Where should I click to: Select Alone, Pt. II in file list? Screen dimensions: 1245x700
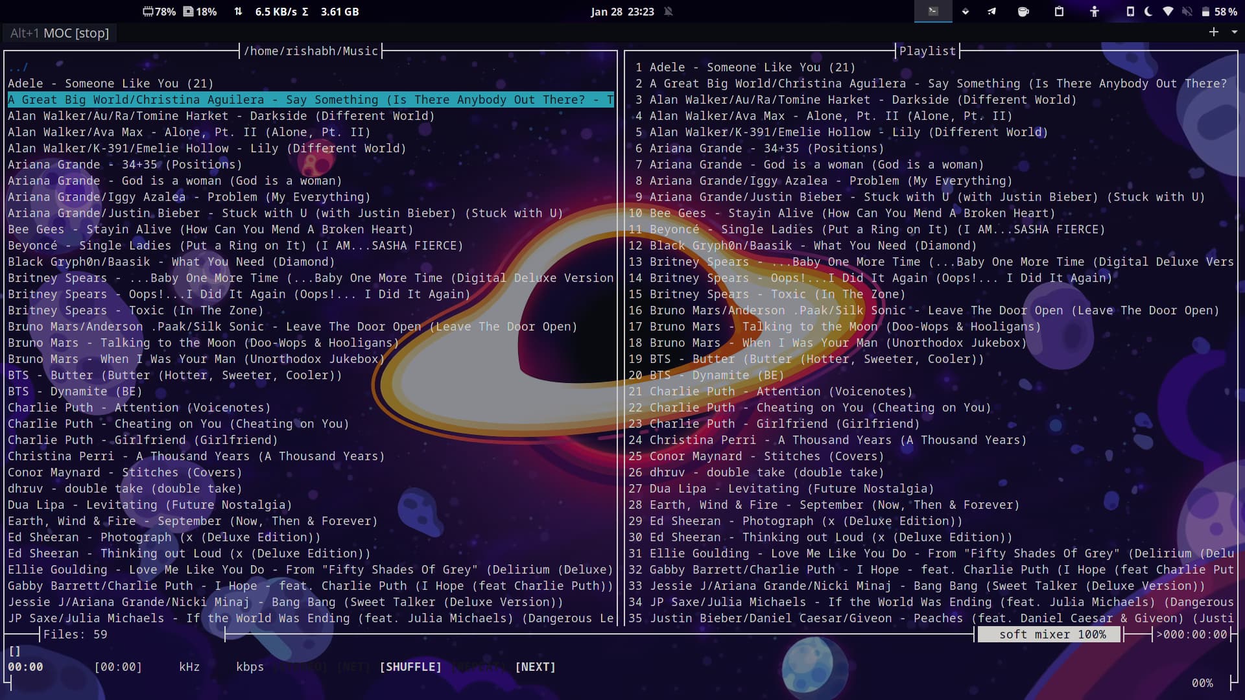(189, 132)
